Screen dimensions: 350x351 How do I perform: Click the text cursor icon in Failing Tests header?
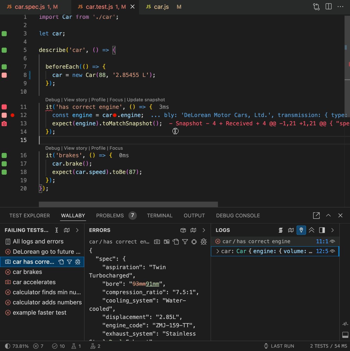57,230
